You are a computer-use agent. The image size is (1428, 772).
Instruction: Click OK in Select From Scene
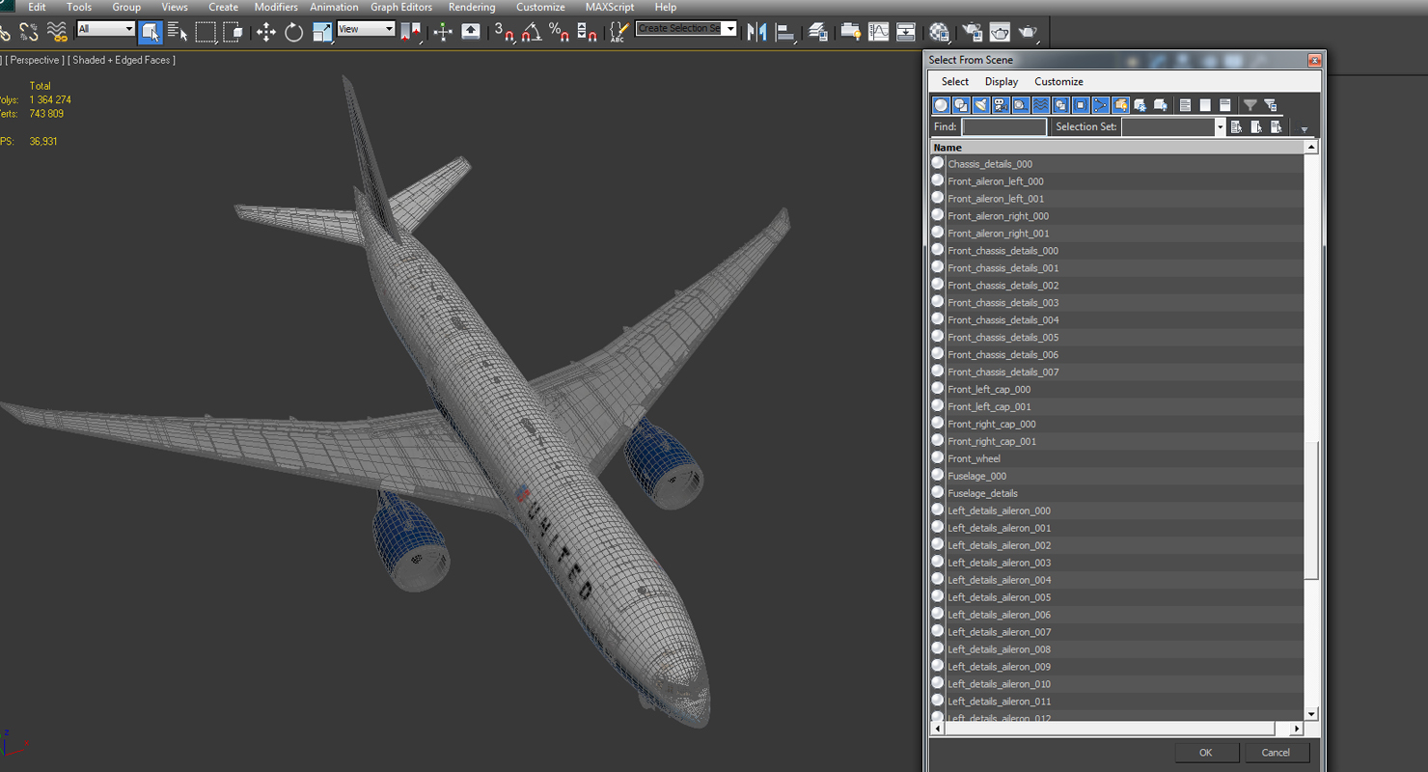pos(1205,753)
